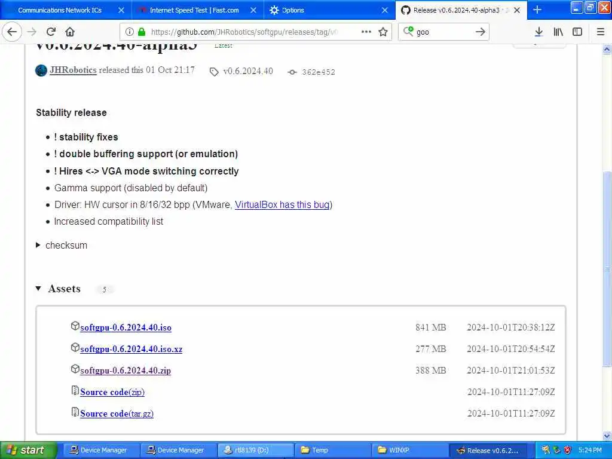612x459 pixels.
Task: Click the vertical scrollbar thumb
Action: point(607,268)
